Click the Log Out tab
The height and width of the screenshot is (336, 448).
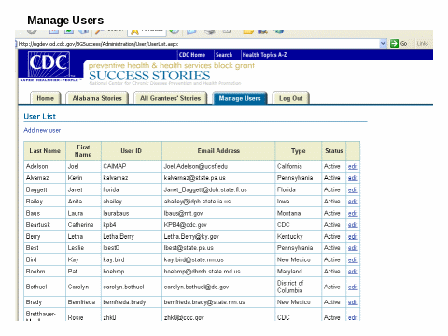point(290,98)
